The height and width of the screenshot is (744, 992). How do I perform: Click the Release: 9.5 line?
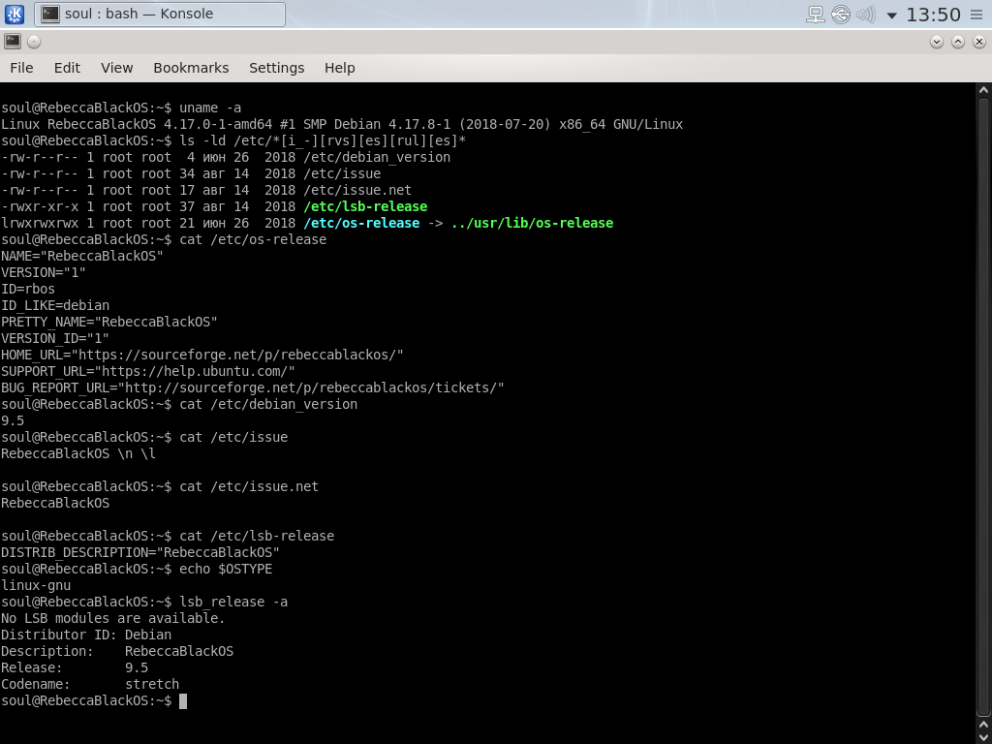coord(75,667)
